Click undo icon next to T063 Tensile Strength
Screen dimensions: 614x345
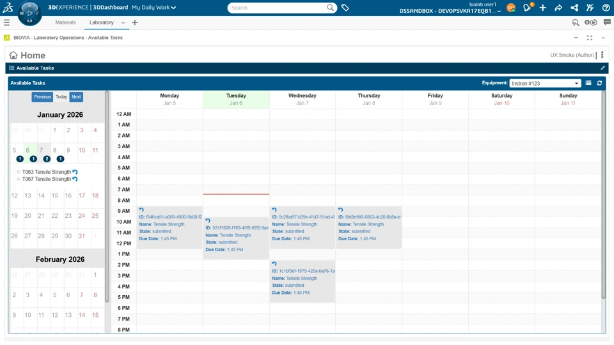point(75,172)
